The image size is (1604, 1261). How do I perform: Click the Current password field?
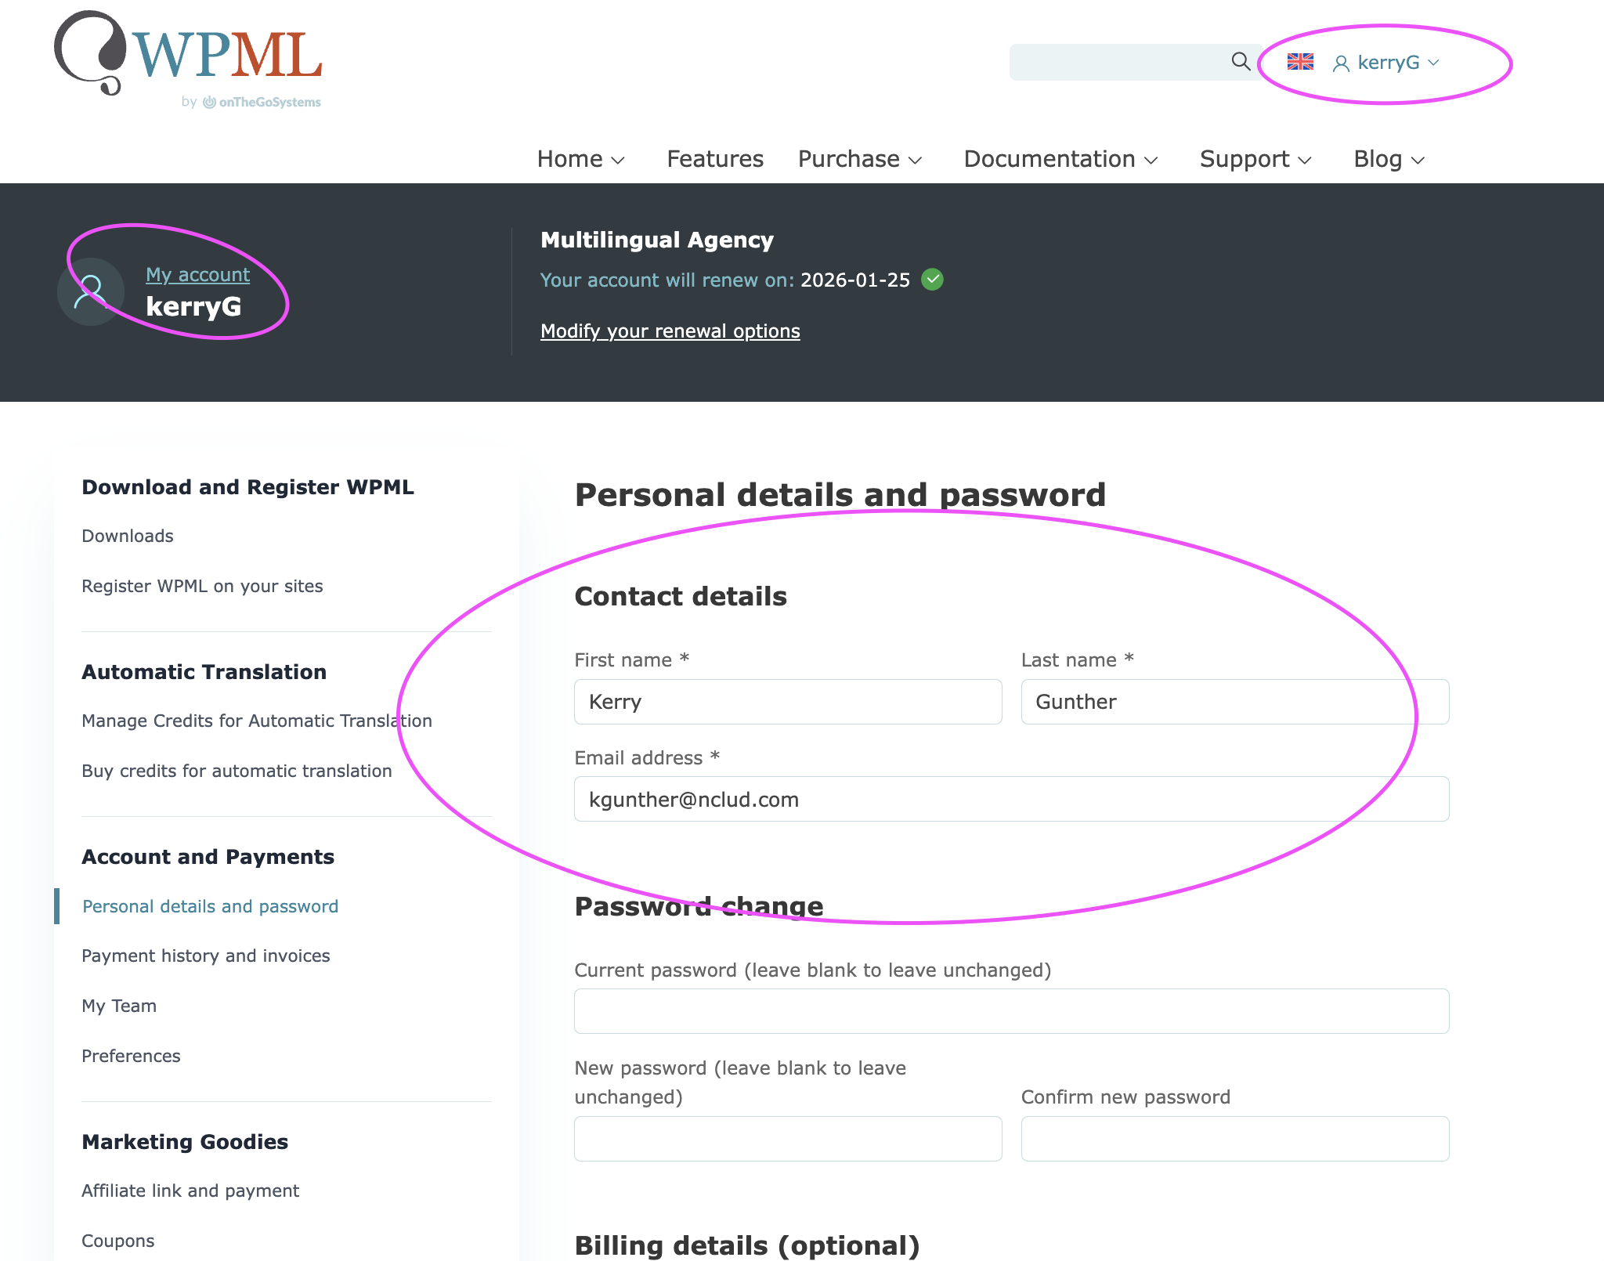[1011, 1011]
